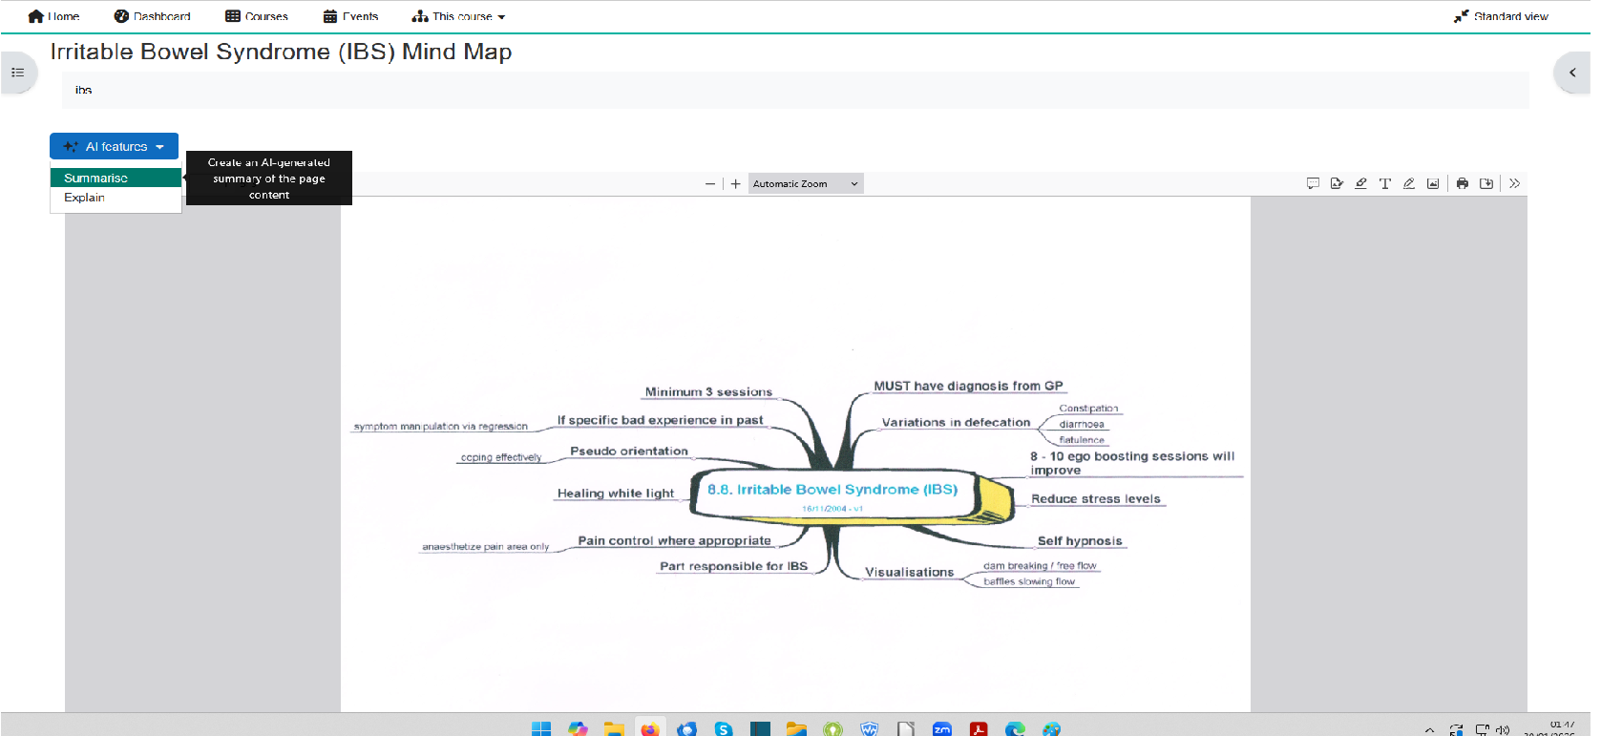Activate the highlight tool in PDF toolbar

tap(1360, 183)
